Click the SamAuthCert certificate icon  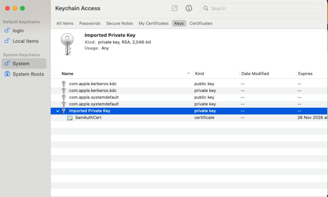pos(70,118)
